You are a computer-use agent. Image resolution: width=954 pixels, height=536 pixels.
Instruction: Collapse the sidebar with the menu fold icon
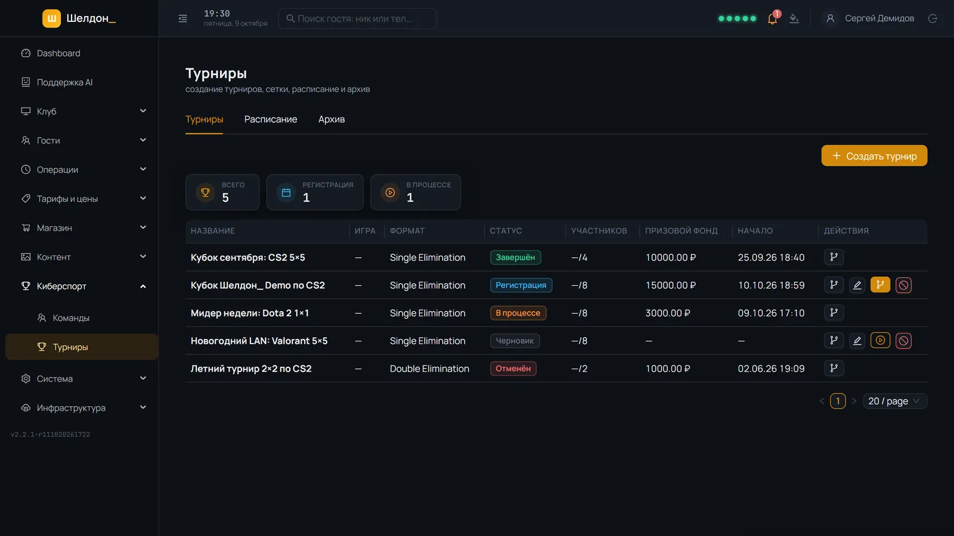183,18
